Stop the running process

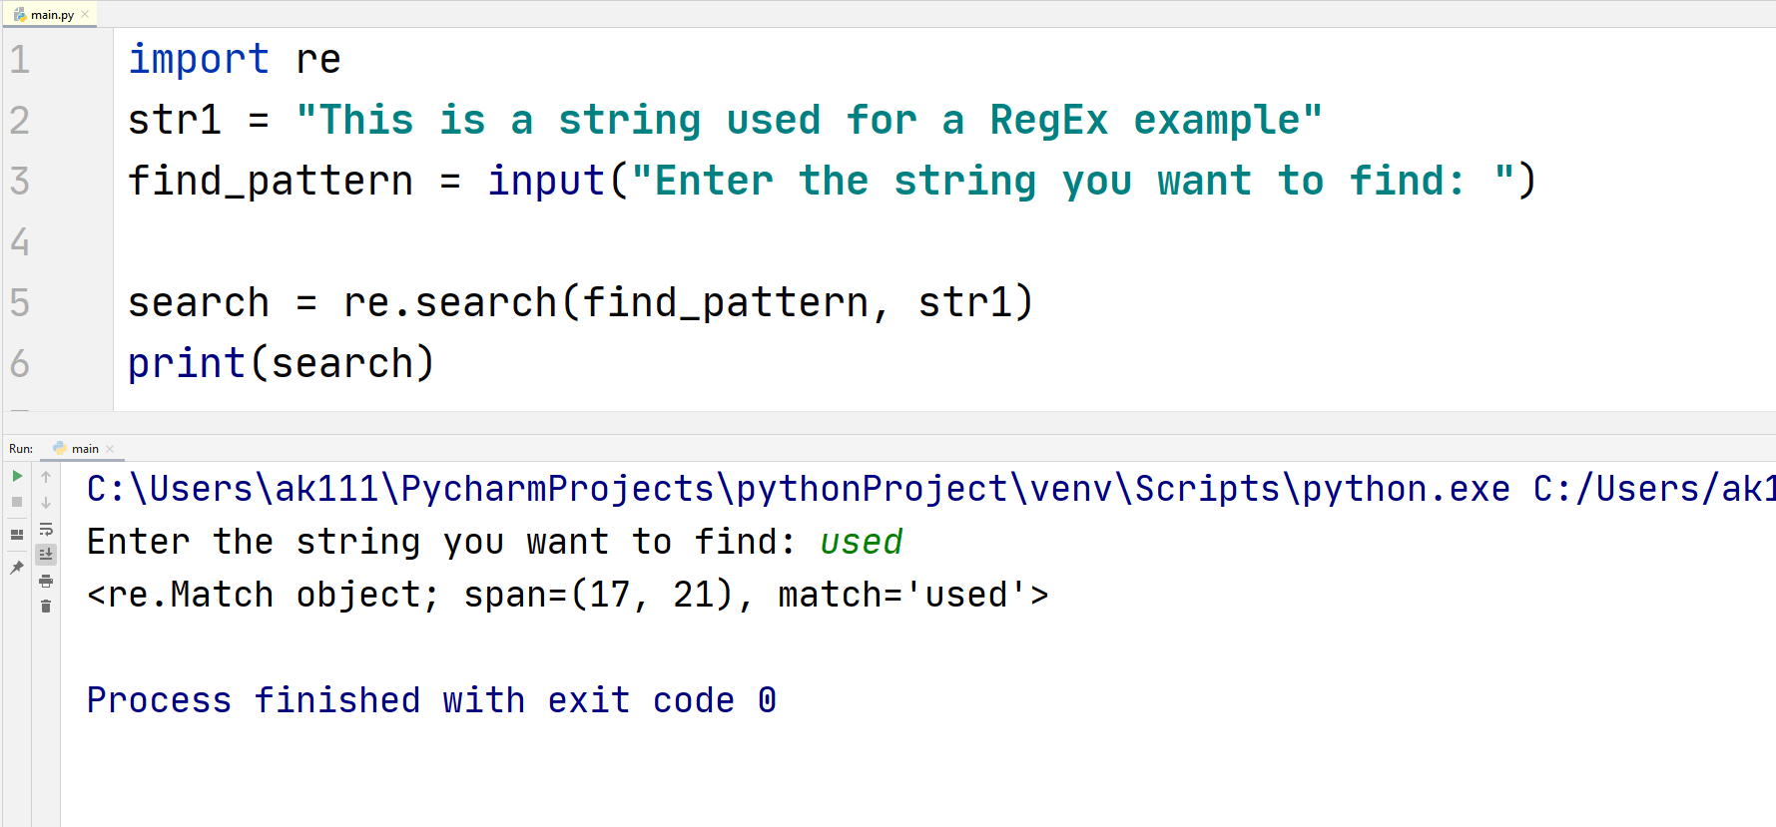(x=17, y=502)
